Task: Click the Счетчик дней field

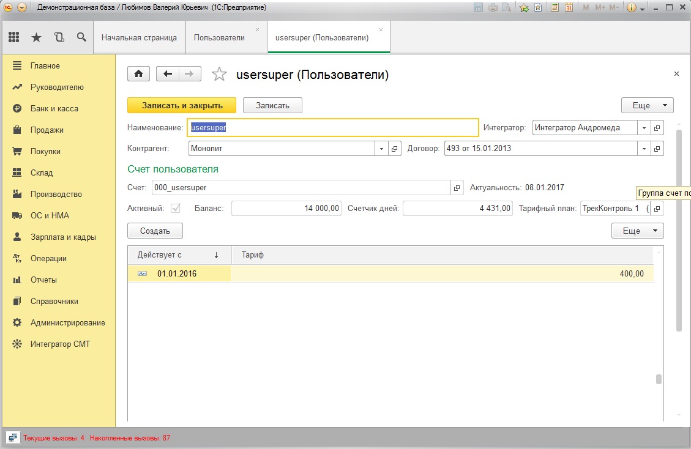Action: (x=458, y=209)
